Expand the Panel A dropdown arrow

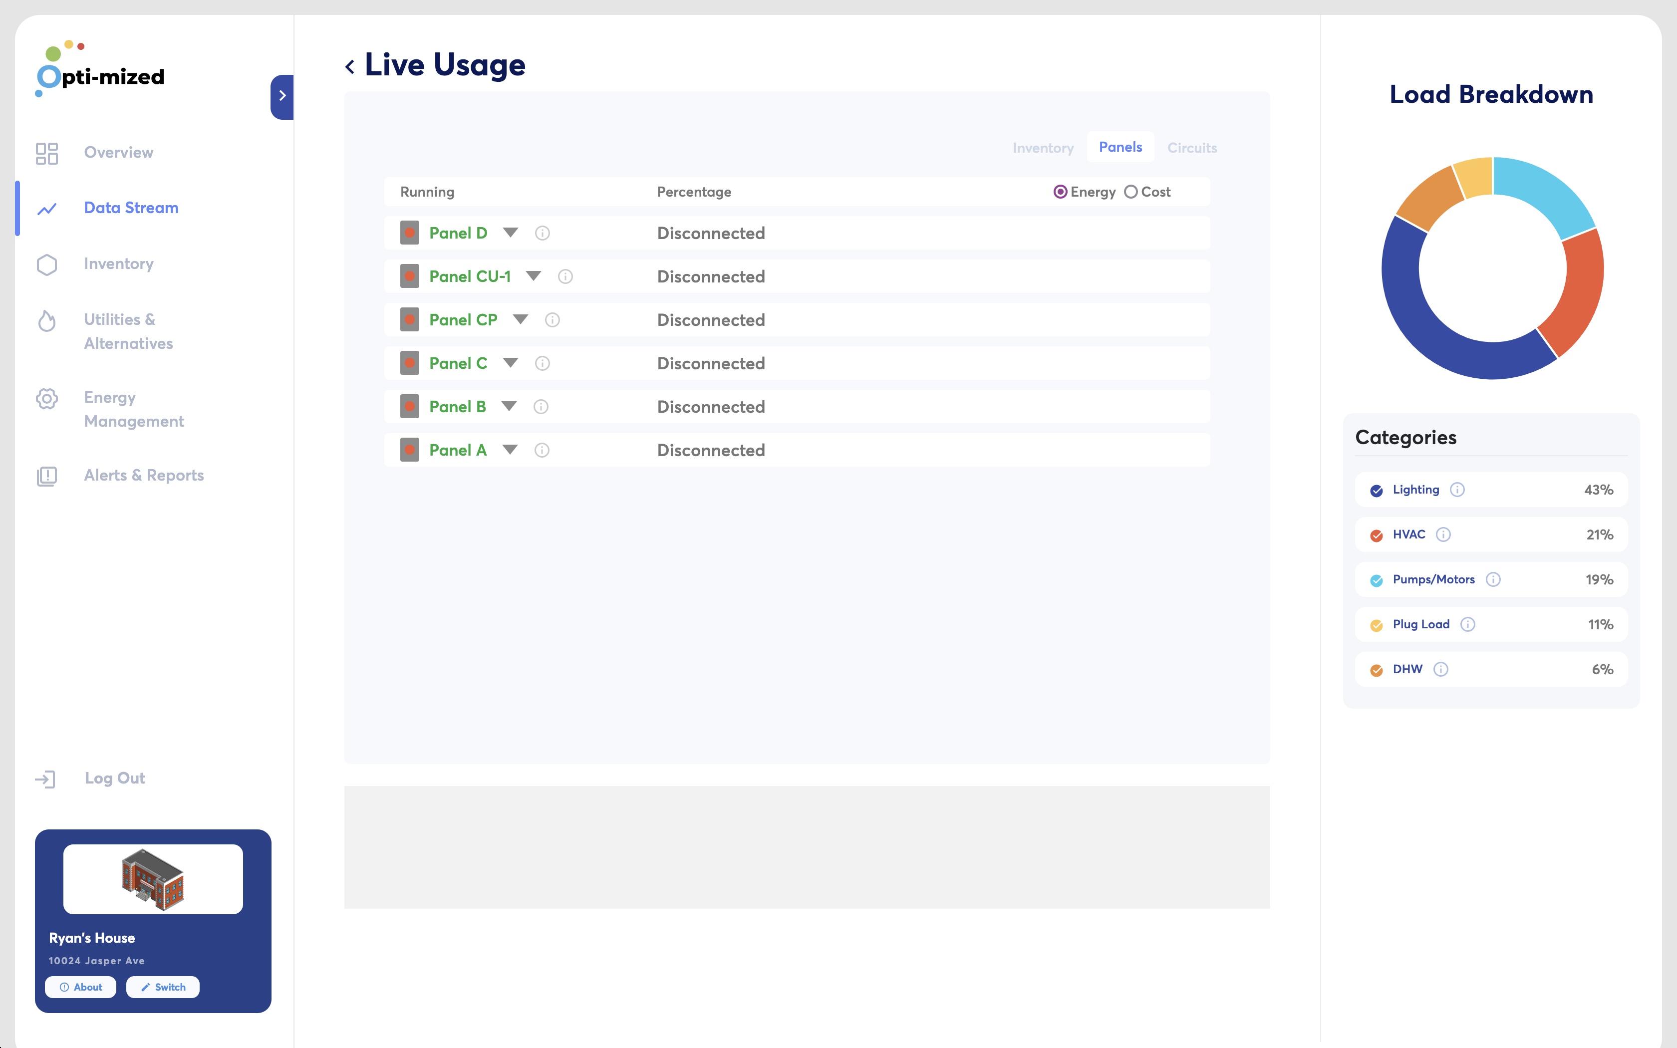[x=510, y=450]
